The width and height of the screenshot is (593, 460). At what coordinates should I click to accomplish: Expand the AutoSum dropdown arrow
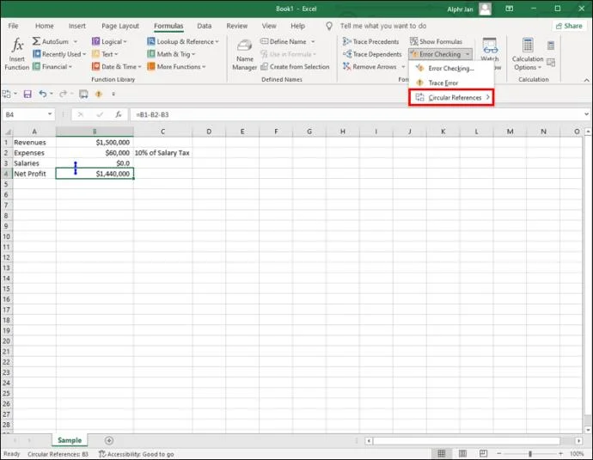coord(76,41)
